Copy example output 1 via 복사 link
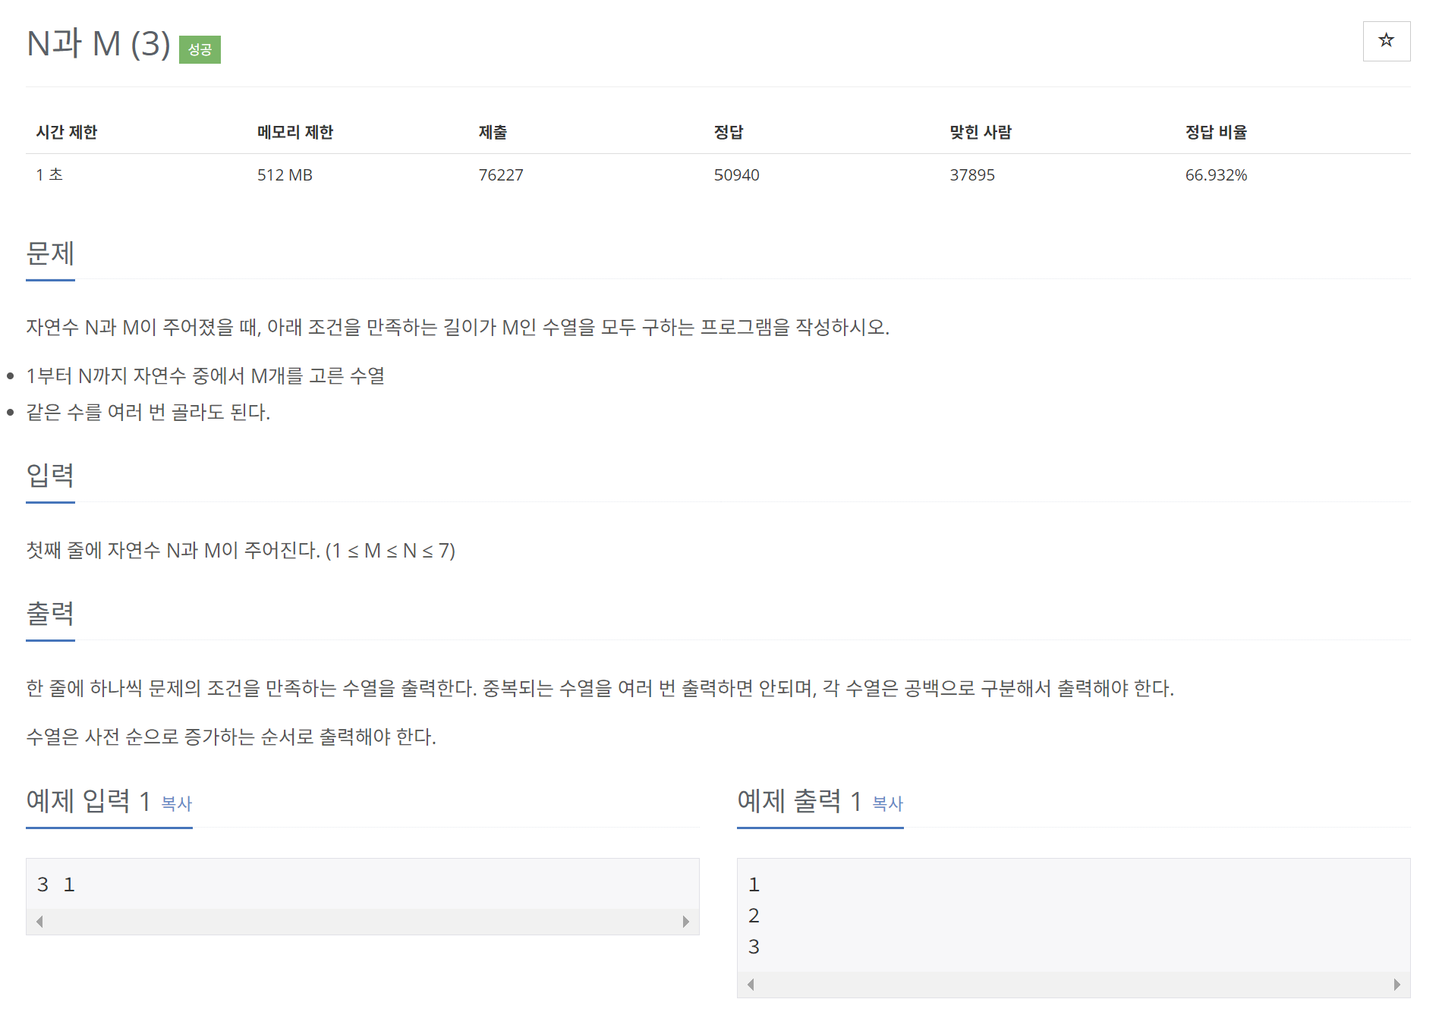The width and height of the screenshot is (1439, 1018). point(887,803)
